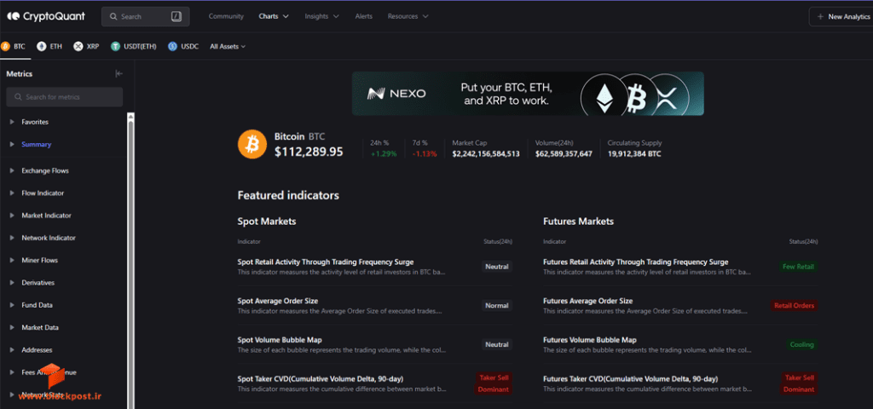Select the ETH tab label

(x=55, y=47)
